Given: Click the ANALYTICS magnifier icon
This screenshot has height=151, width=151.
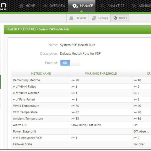Looking at the screenshot, I should tap(103, 6).
